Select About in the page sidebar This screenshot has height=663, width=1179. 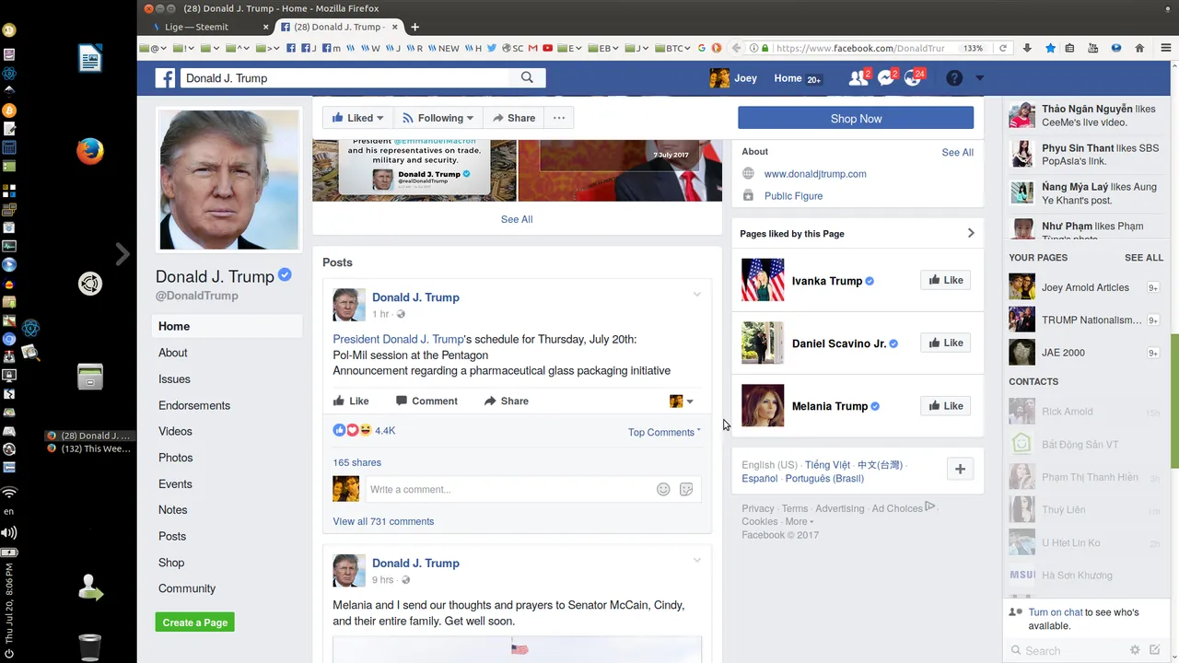(173, 353)
